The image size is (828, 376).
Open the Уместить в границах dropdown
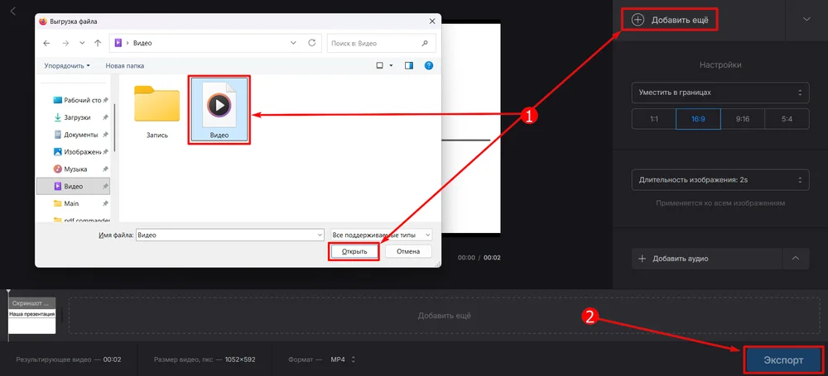pyautogui.click(x=720, y=93)
